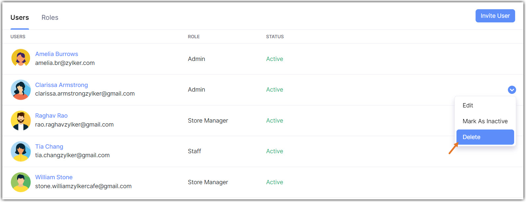
Task: Open the Users tab
Action: click(20, 18)
